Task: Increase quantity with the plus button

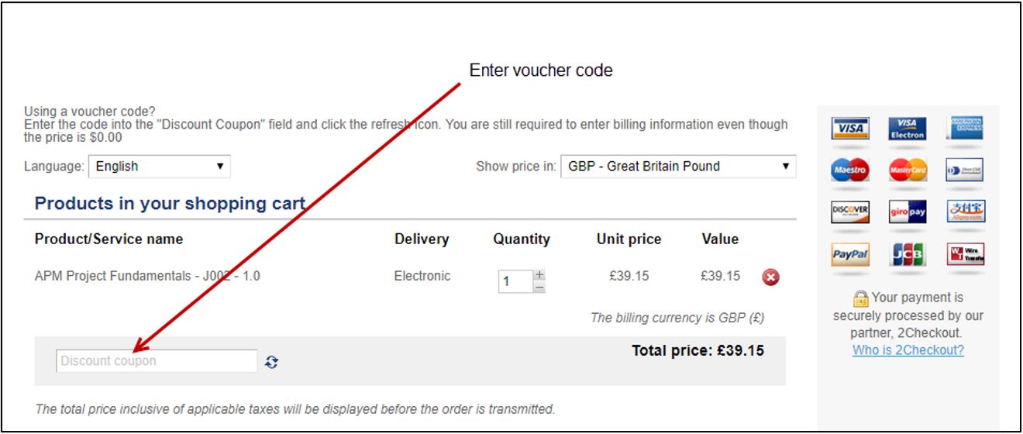Action: [x=539, y=274]
